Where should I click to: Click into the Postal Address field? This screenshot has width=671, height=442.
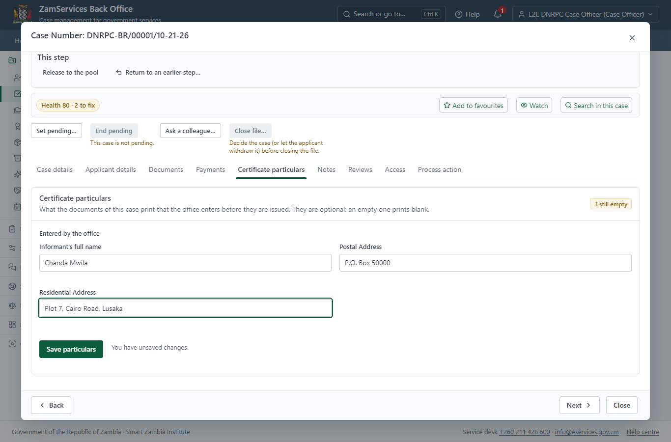coord(485,263)
